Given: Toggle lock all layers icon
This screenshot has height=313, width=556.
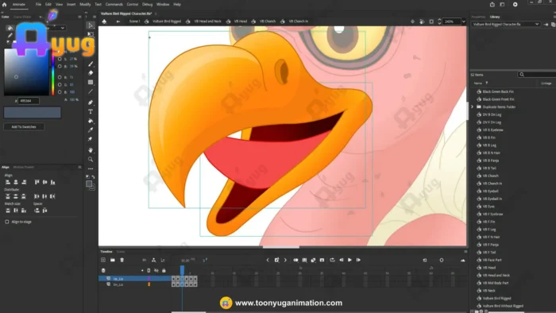Looking at the screenshot, I should coord(164,270).
